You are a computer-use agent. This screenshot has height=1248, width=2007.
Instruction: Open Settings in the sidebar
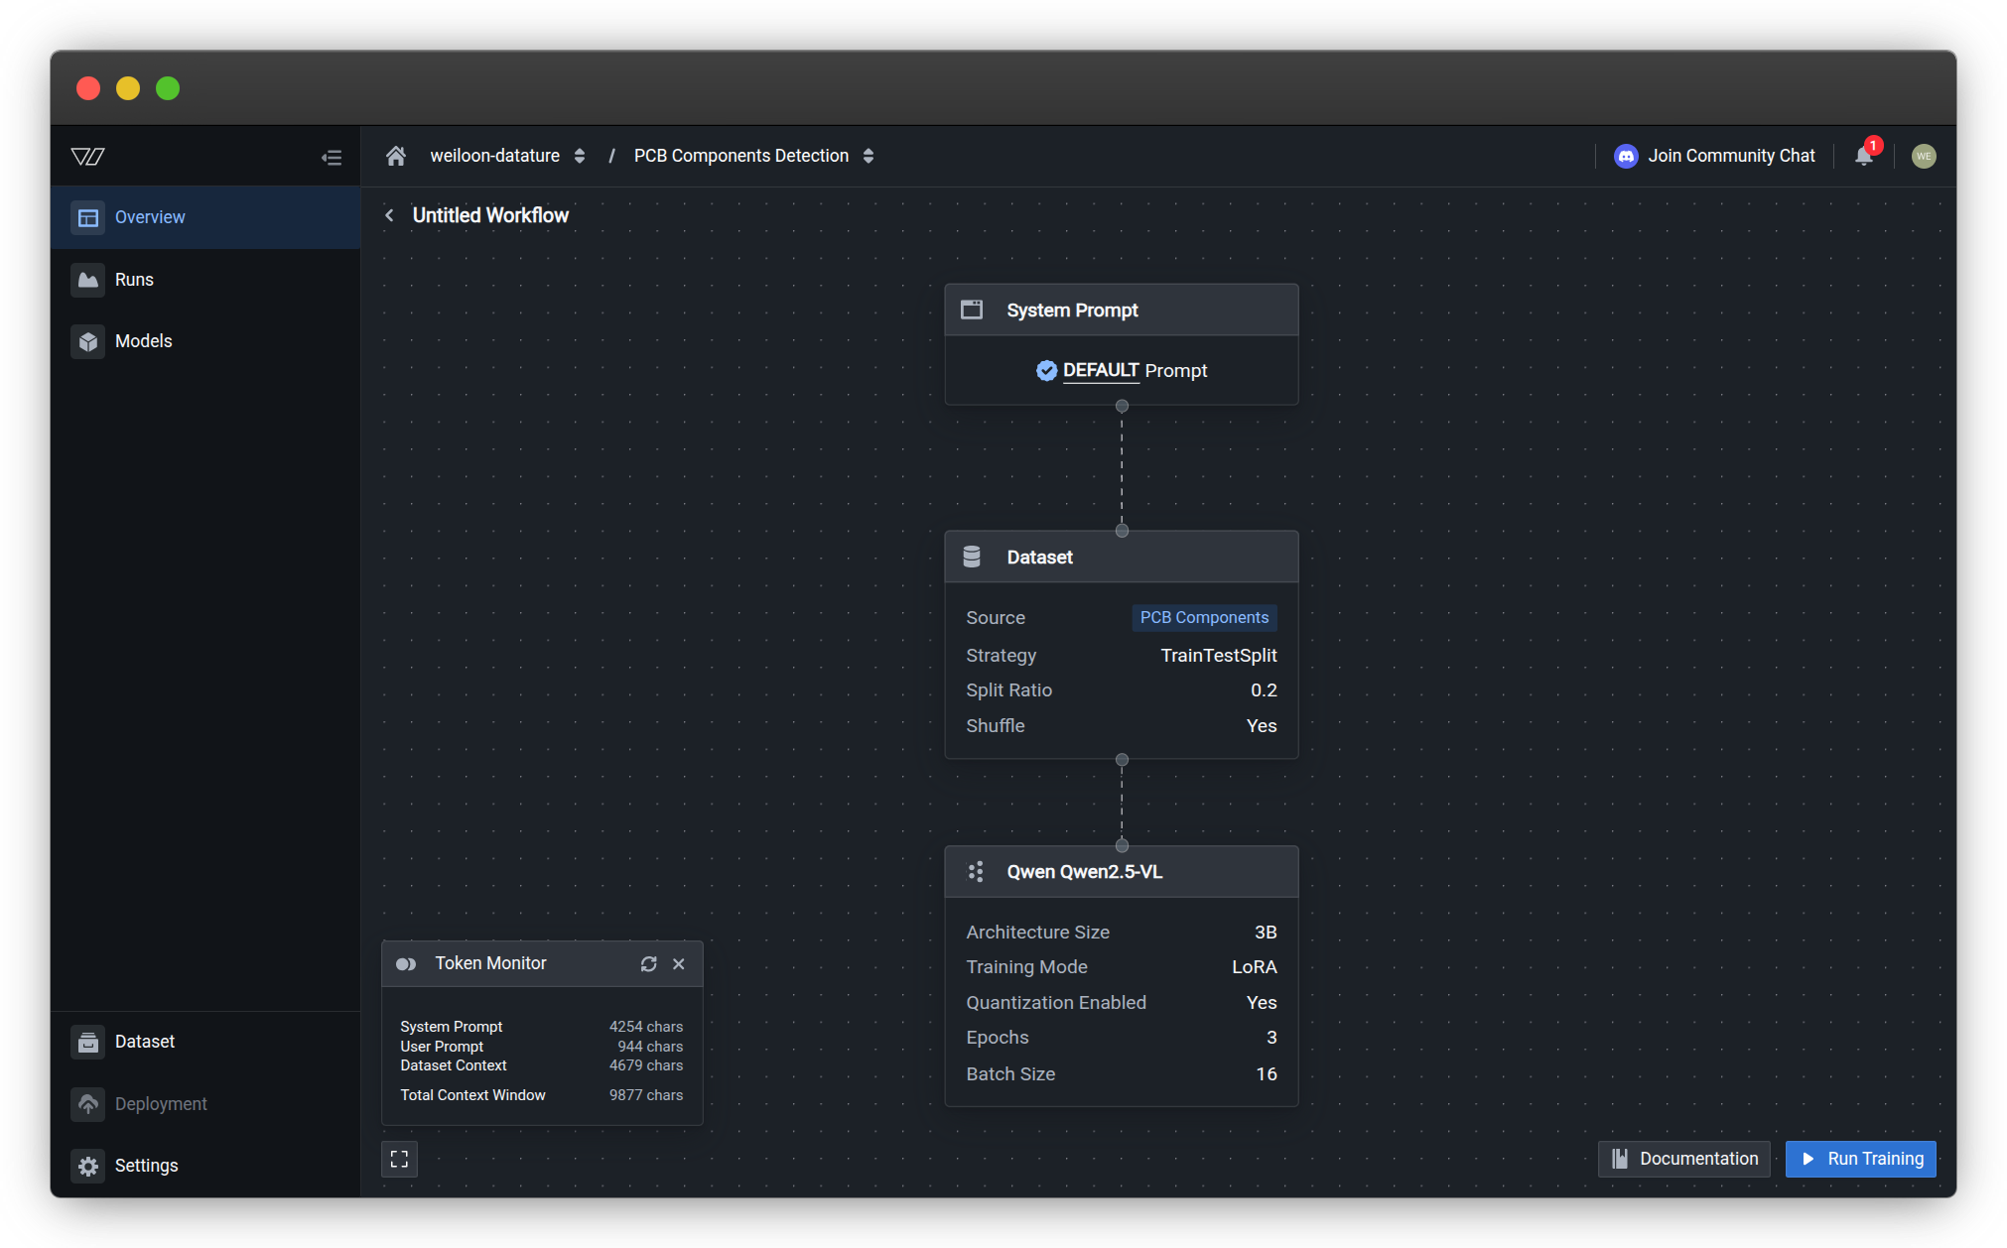tap(146, 1166)
